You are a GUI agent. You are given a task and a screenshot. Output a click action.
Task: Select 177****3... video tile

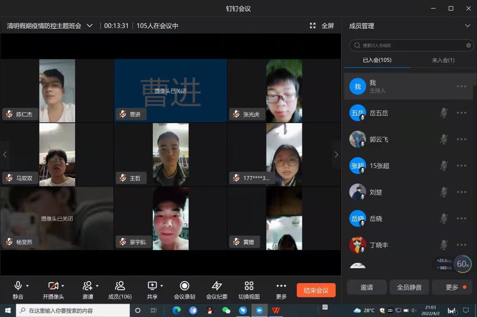284,155
